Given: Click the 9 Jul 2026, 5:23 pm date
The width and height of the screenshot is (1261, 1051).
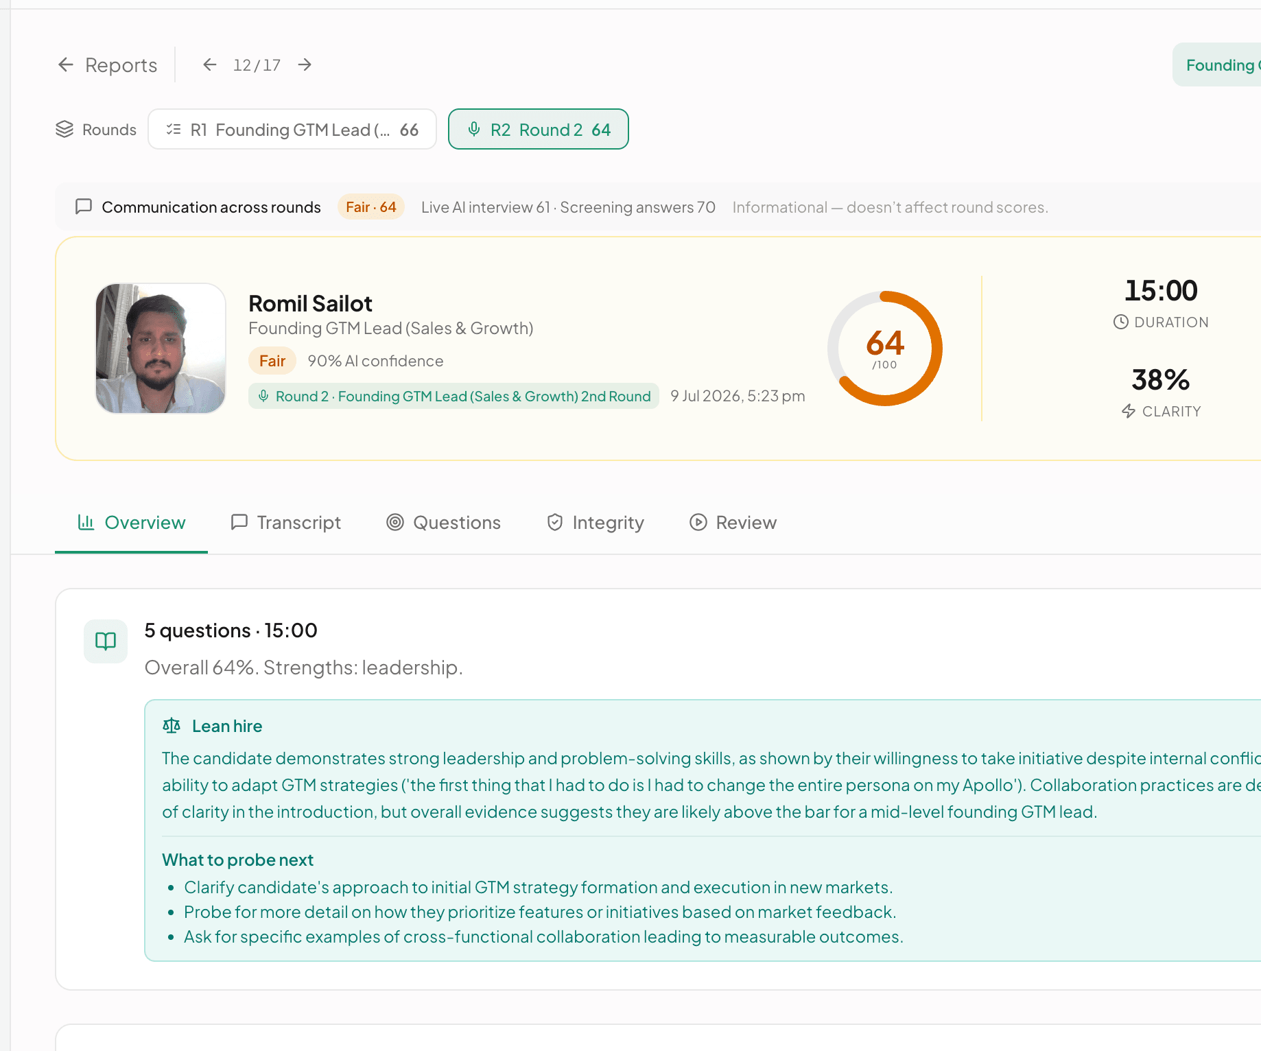Looking at the screenshot, I should [738, 396].
